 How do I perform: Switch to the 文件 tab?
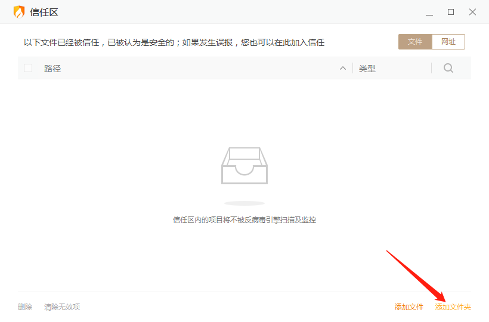(415, 42)
